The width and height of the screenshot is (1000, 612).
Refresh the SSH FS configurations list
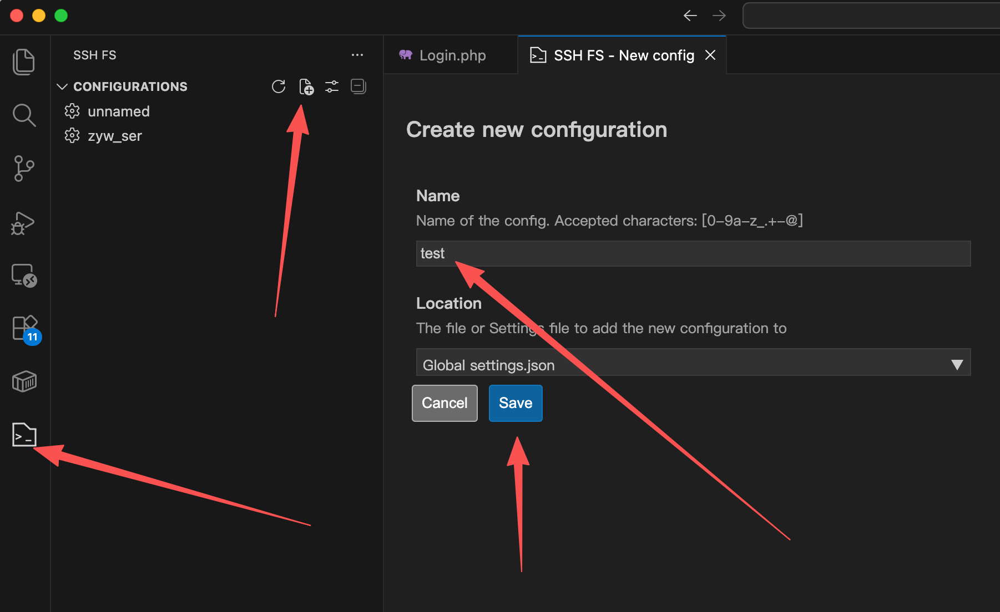[x=279, y=86]
